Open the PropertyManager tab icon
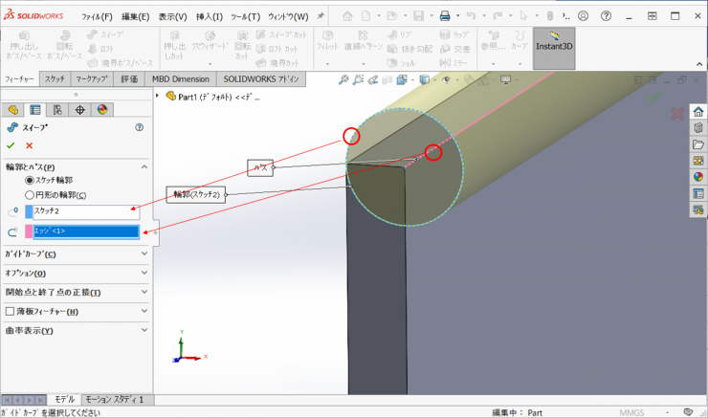 tap(35, 110)
